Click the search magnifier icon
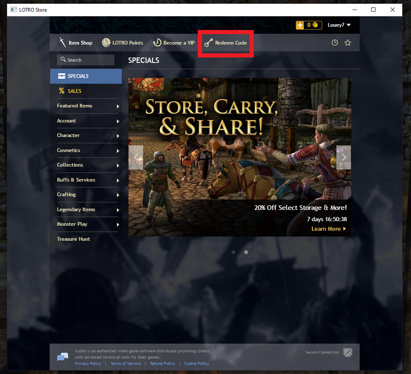This screenshot has width=411, height=374. click(63, 60)
